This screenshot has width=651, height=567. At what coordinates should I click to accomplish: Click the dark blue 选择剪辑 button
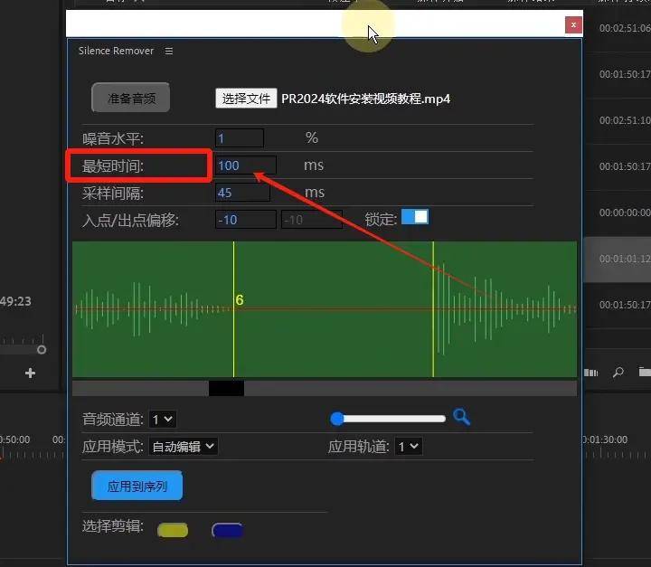tap(227, 530)
